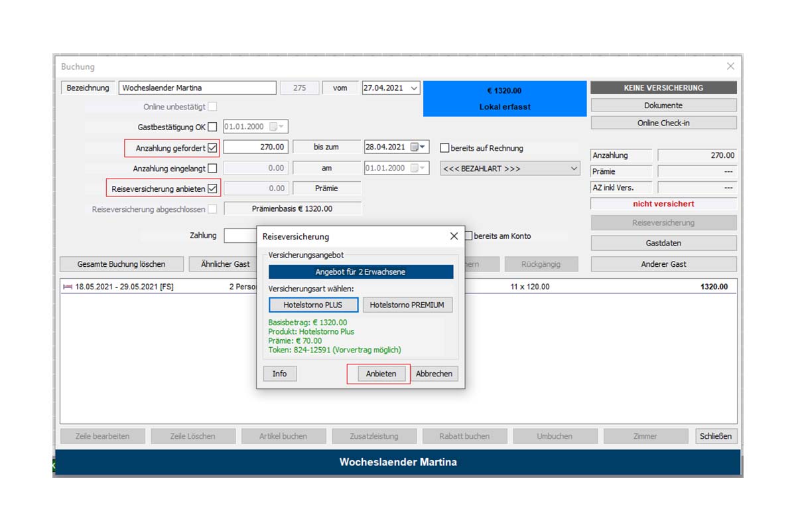The image size is (796, 531).
Task: Check the Gastbestätigung OK box
Action: [212, 127]
